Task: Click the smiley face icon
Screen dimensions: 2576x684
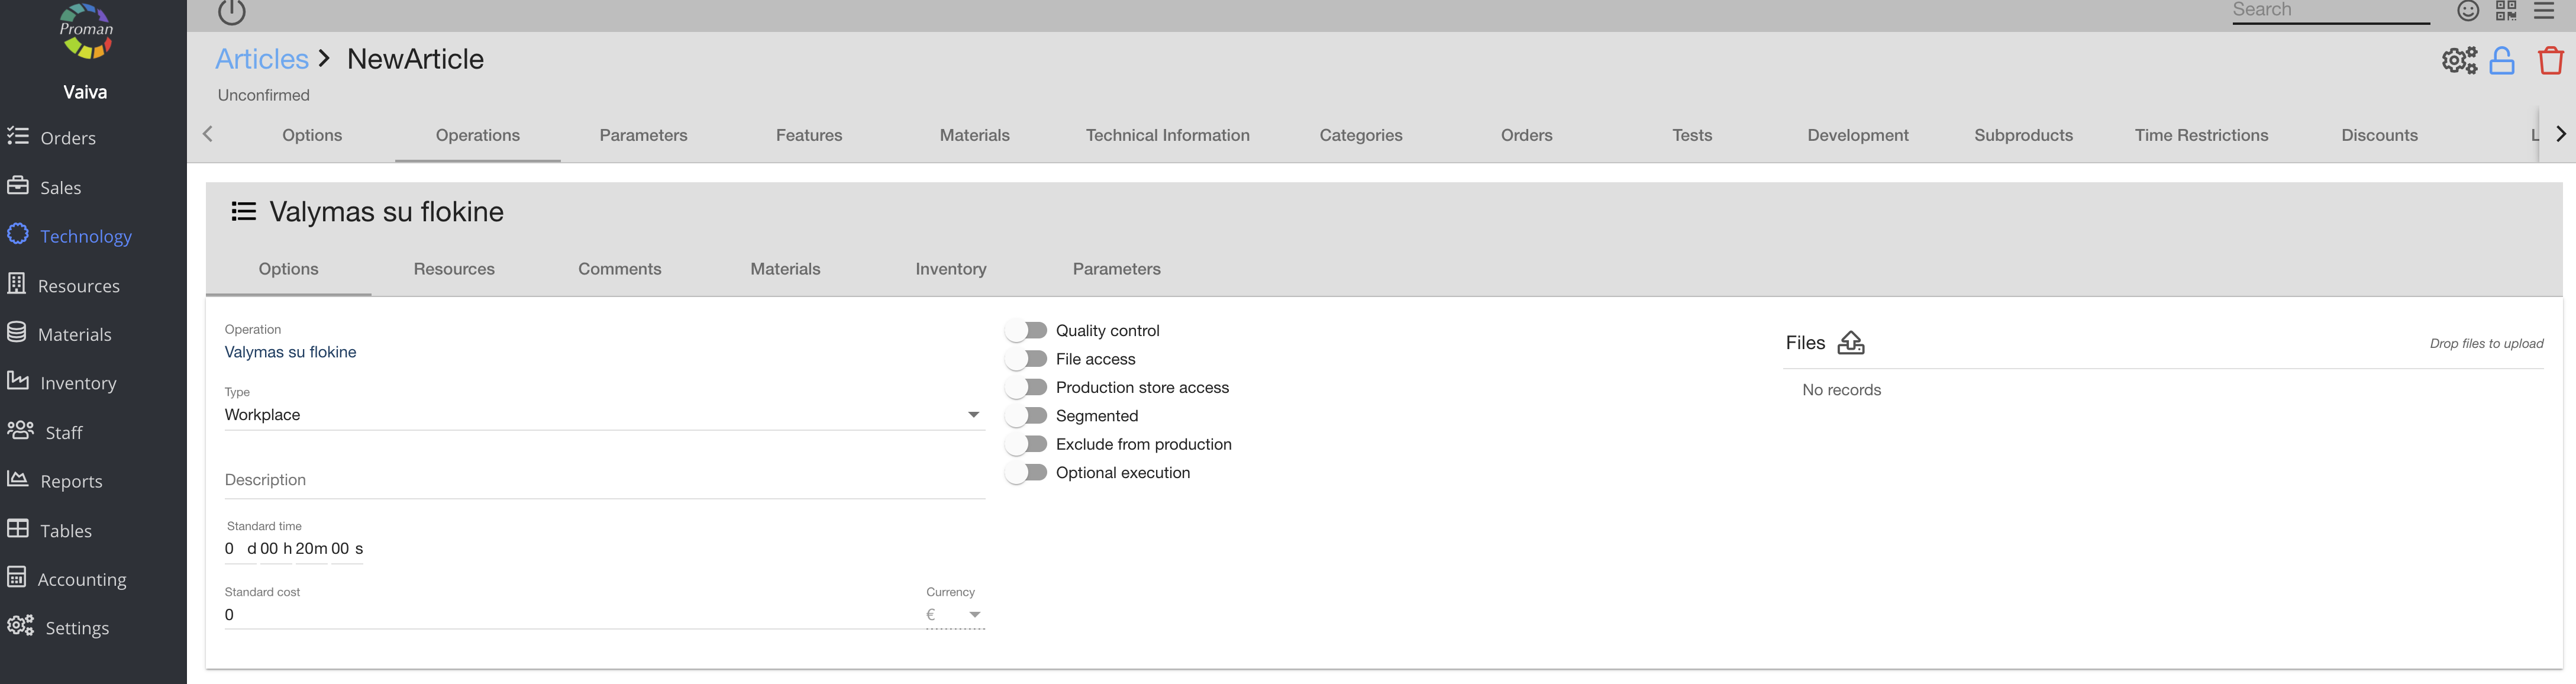Action: (2468, 11)
